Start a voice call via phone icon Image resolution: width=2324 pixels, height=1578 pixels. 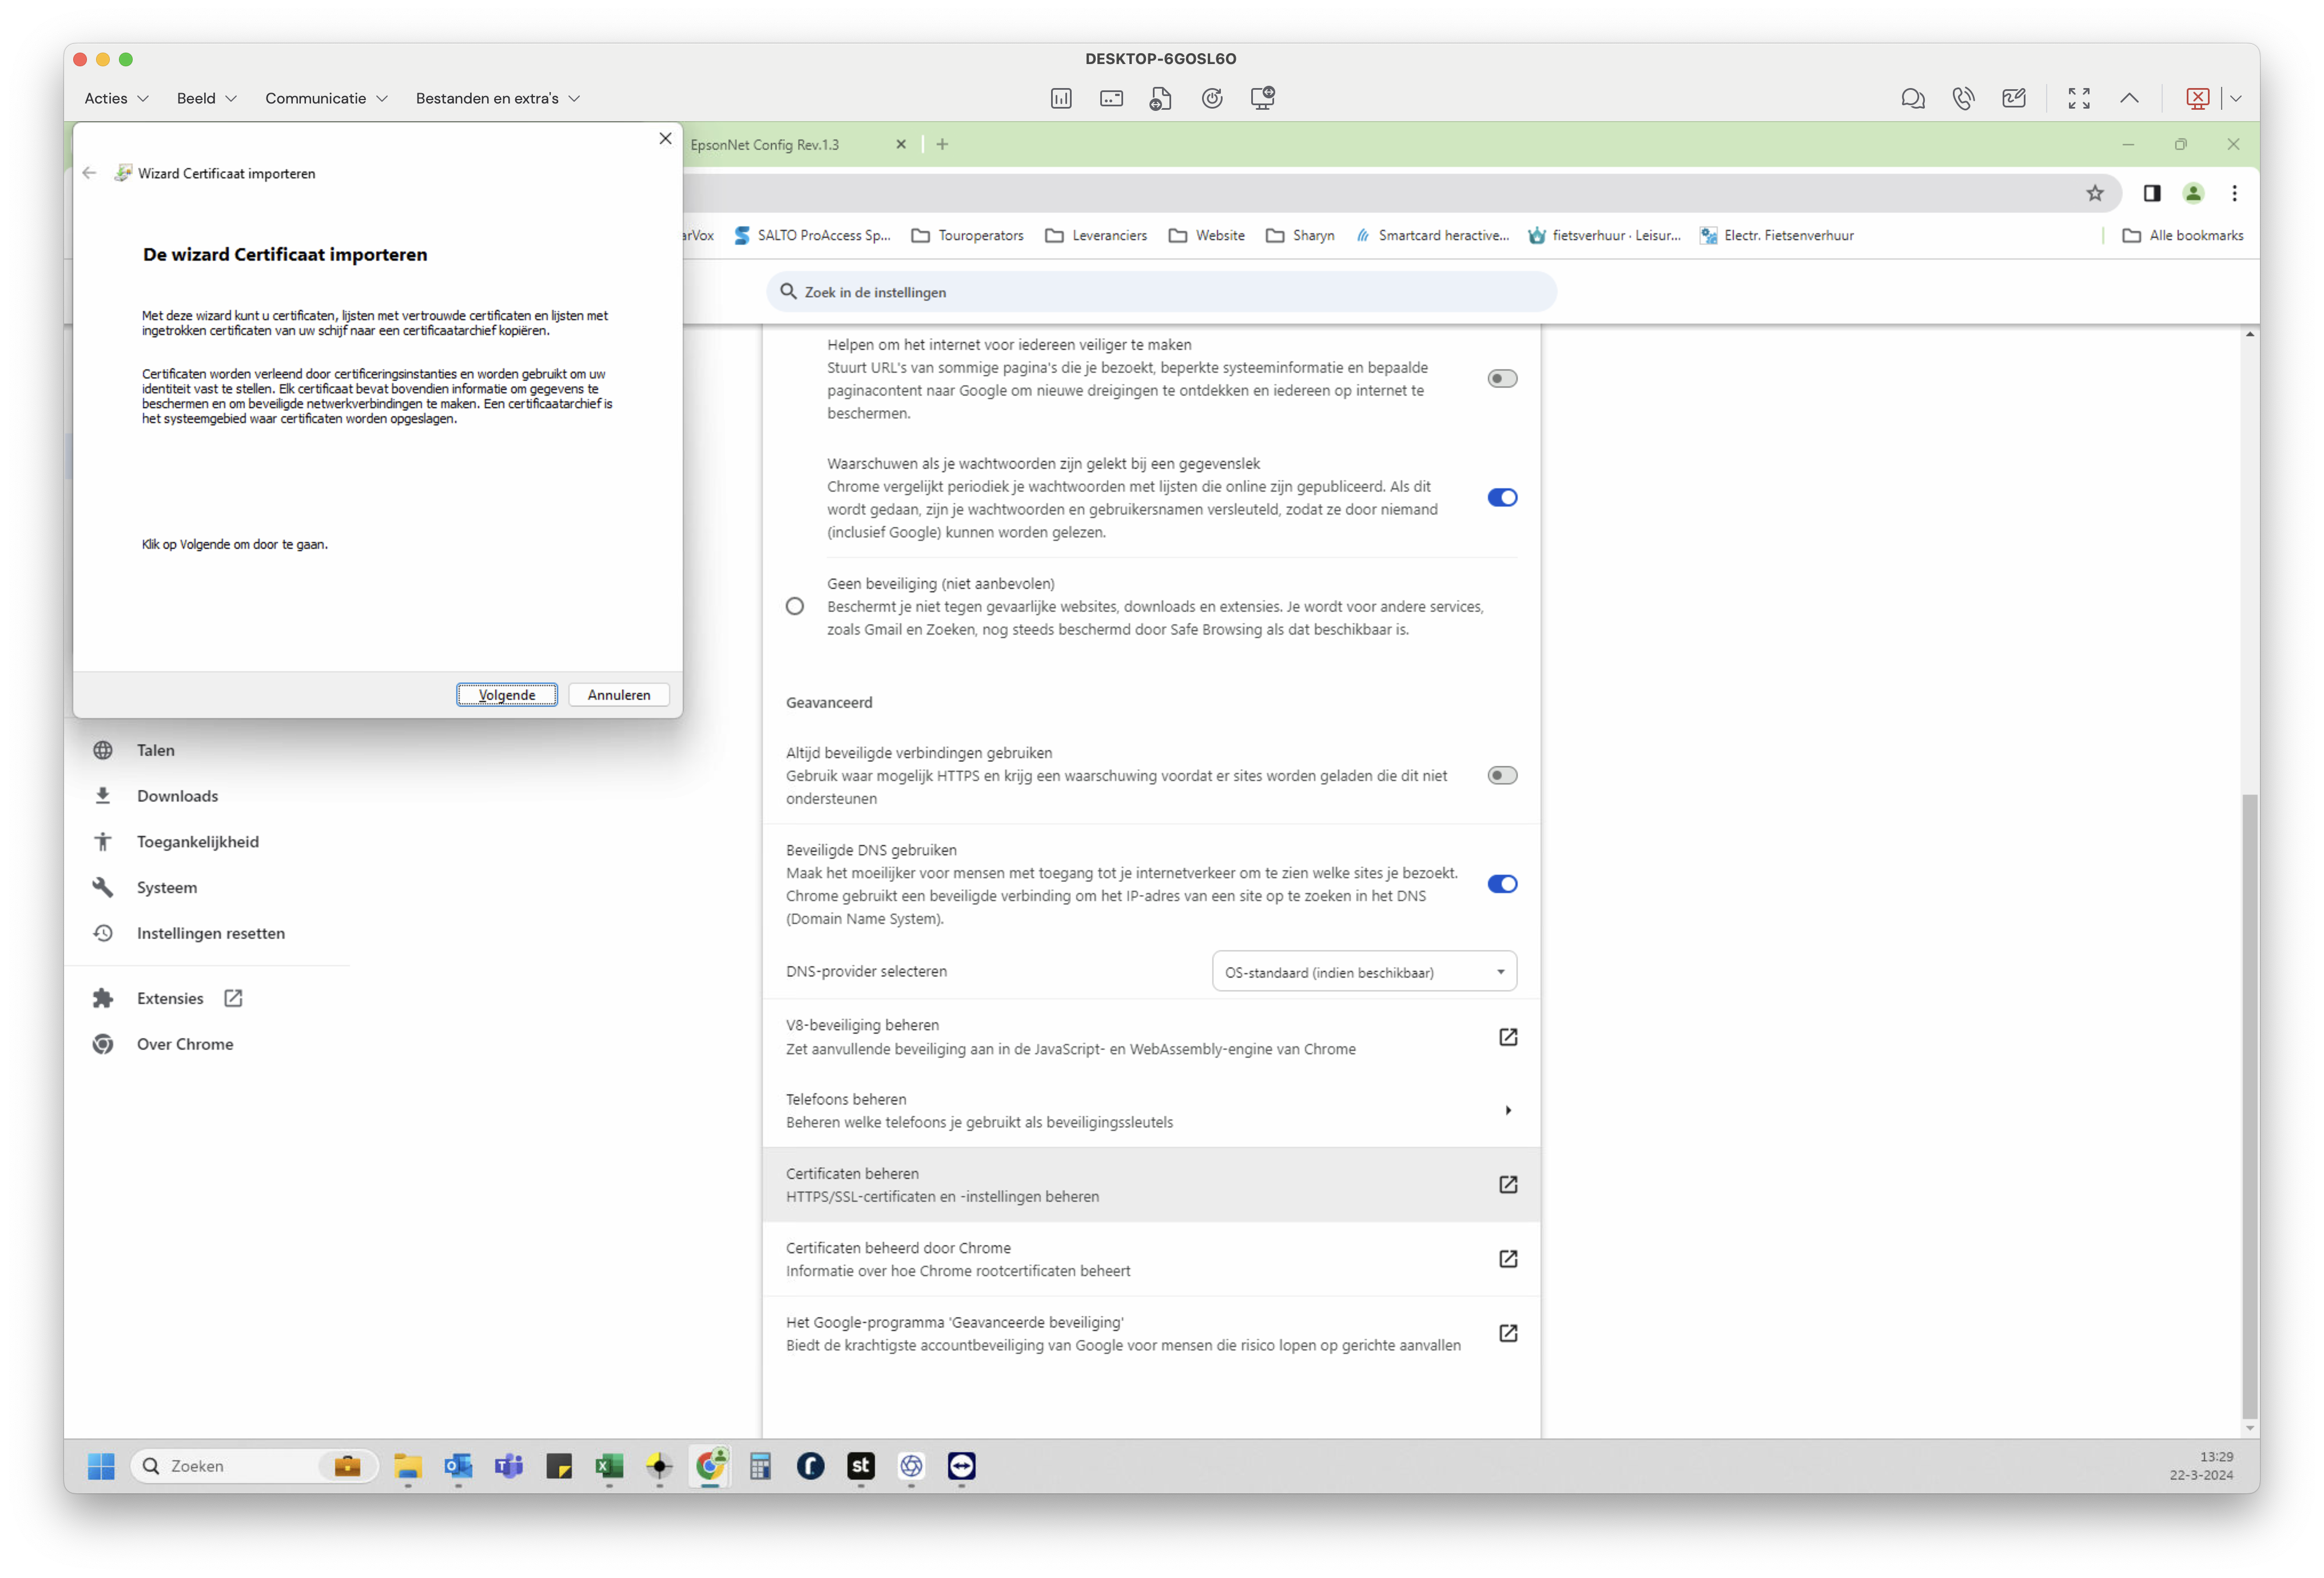coord(1963,98)
